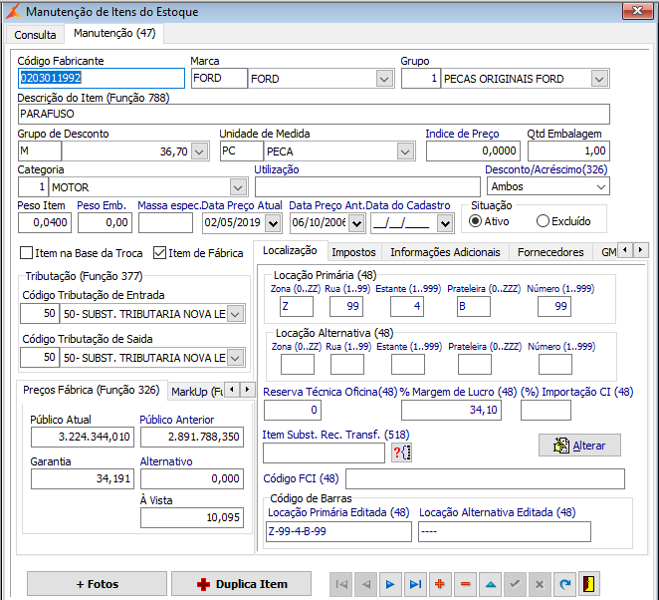
Task: Click the teal up-arrow edit record icon
Action: 490,584
